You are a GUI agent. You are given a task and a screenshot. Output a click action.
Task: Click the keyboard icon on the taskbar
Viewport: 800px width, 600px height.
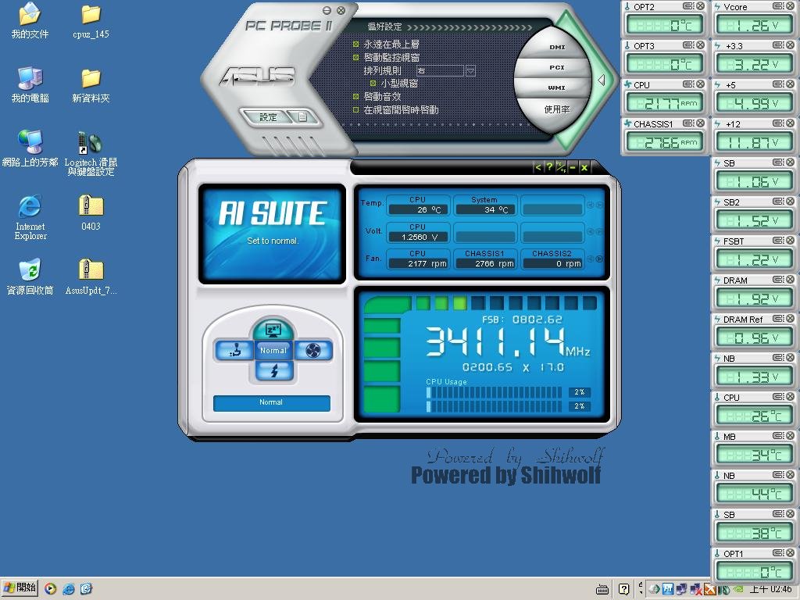click(602, 590)
